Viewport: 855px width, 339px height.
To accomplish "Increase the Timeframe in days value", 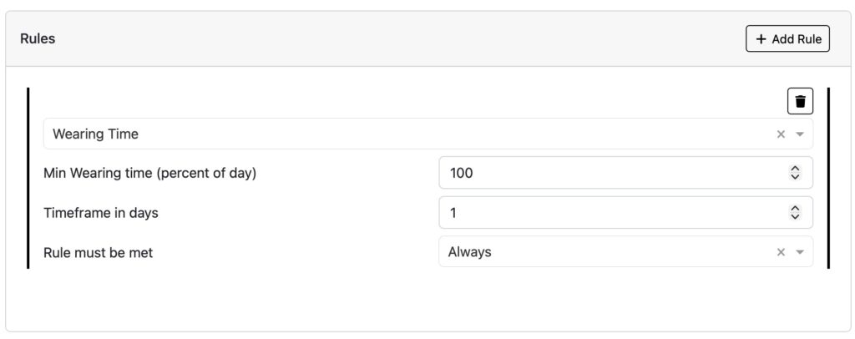I will (795, 209).
